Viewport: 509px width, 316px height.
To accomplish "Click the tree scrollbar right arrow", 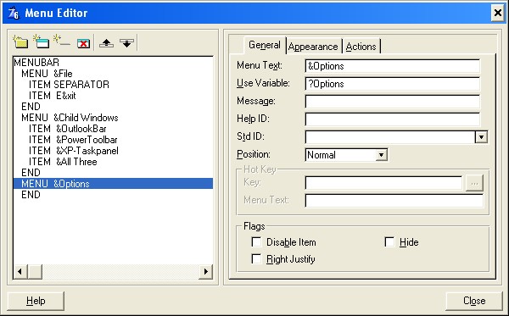I will [205, 271].
